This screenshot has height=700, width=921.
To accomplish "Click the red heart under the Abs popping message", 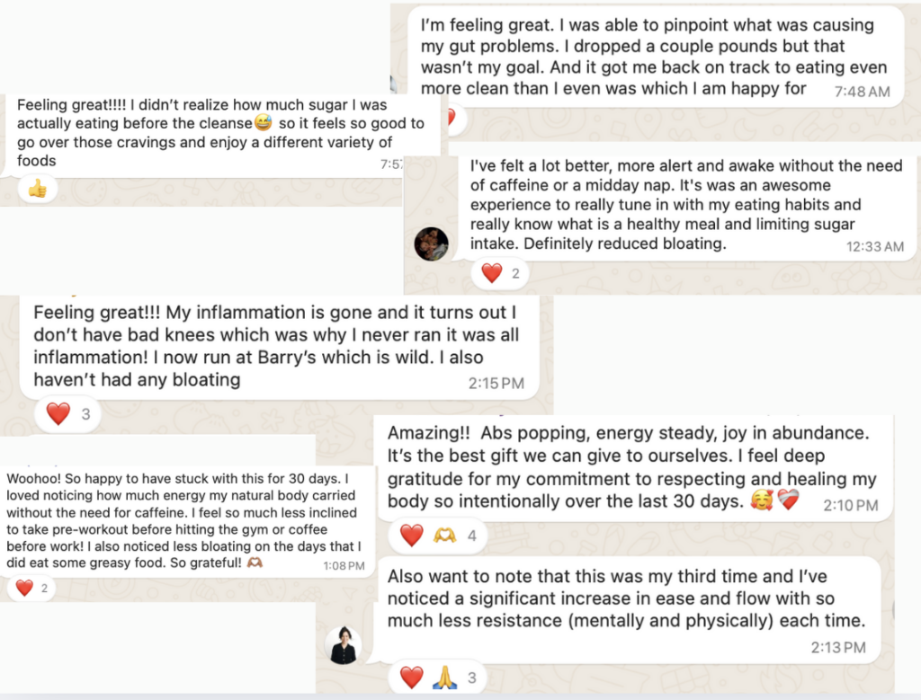I will 411,536.
